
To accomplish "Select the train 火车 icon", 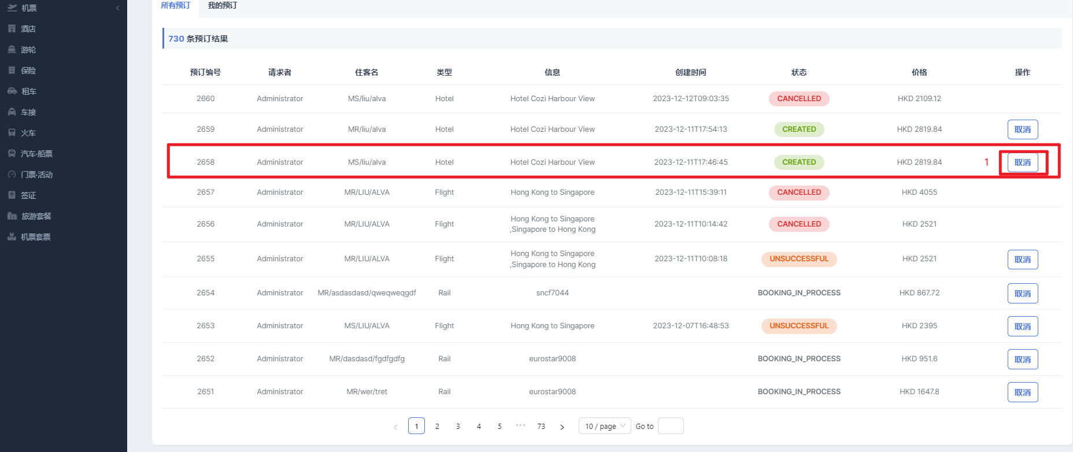I will click(x=12, y=133).
